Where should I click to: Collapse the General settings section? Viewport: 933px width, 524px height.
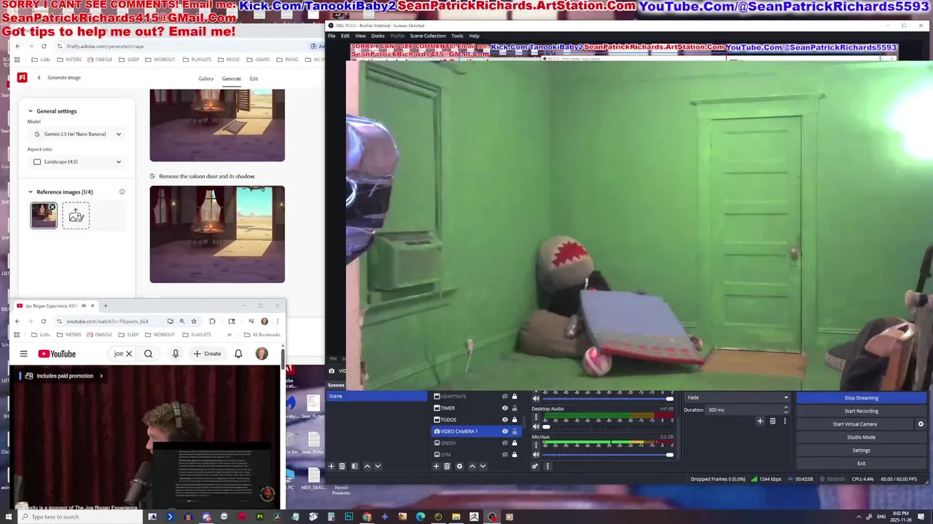(31, 111)
